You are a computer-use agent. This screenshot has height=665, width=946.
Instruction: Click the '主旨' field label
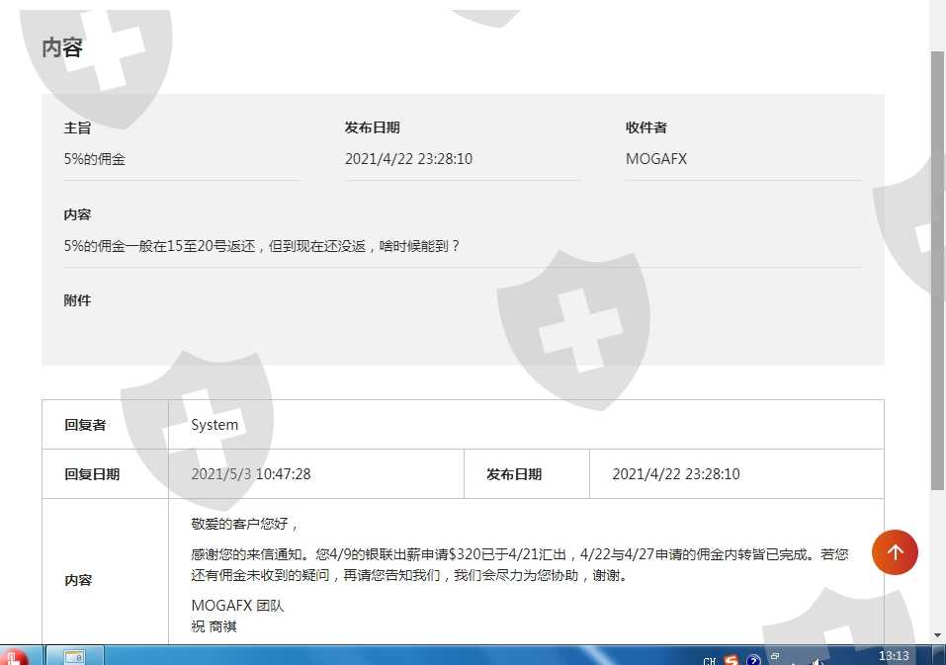pyautogui.click(x=77, y=127)
